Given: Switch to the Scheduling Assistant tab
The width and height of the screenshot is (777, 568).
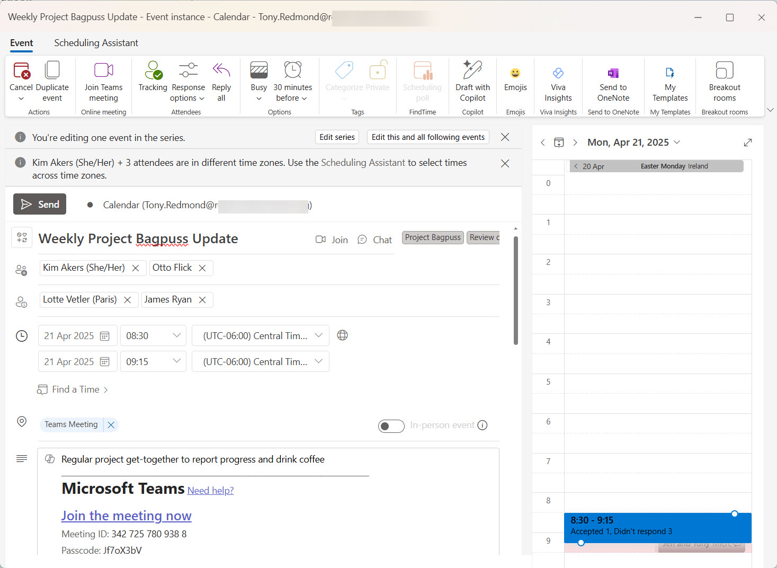Looking at the screenshot, I should [x=96, y=43].
